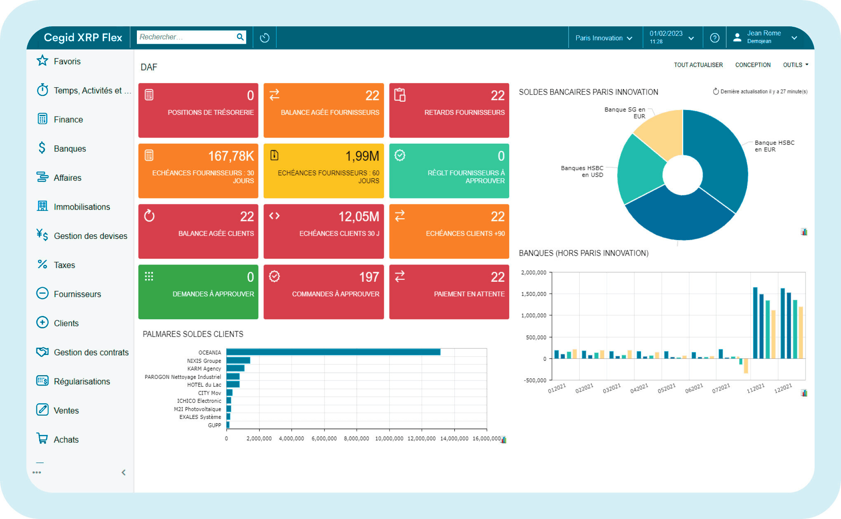Open Echéances Clients 30 J tile
Screen dimensions: 841x519
pos(324,231)
